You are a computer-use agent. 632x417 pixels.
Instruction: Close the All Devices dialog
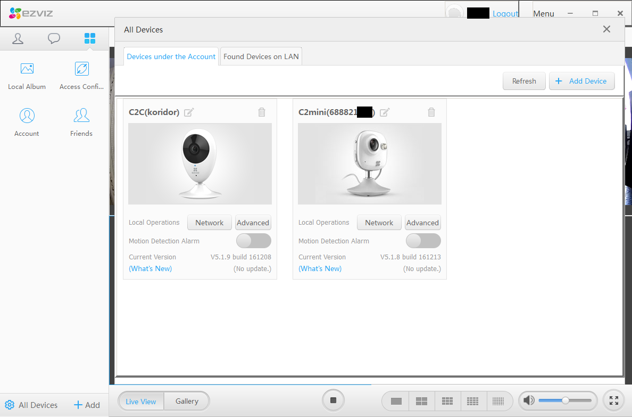(606, 29)
